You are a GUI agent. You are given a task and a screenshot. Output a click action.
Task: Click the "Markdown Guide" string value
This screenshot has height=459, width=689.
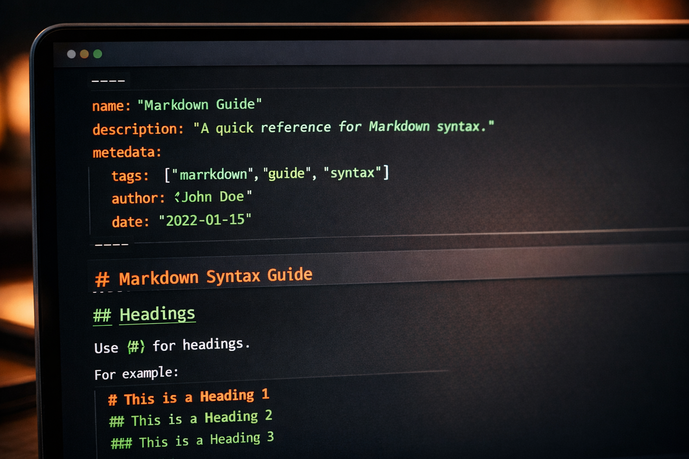(200, 105)
